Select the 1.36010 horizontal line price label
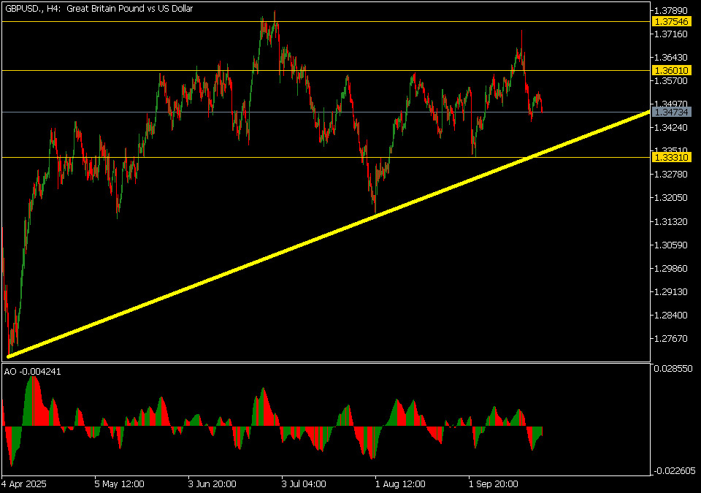This screenshot has width=701, height=493. pos(672,70)
